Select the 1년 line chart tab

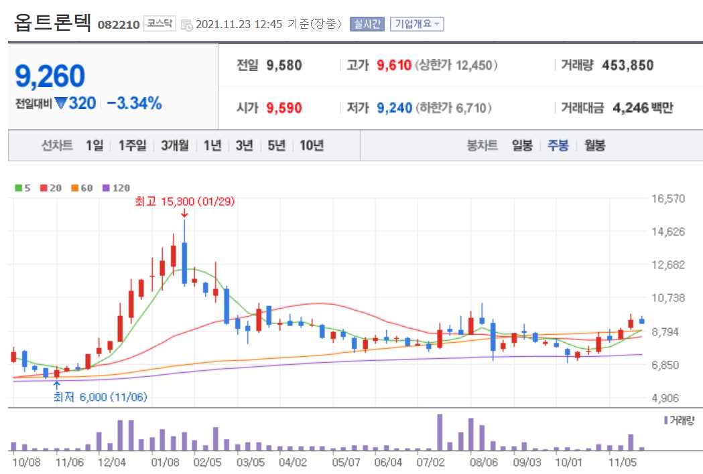click(212, 145)
